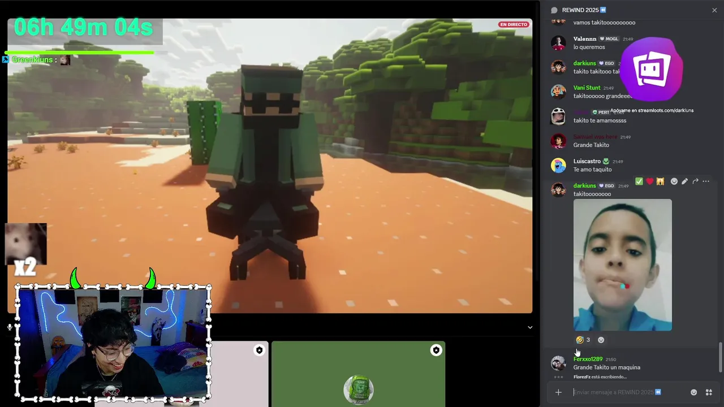
Task: Open the emoji picker in message box
Action: [x=693, y=392]
